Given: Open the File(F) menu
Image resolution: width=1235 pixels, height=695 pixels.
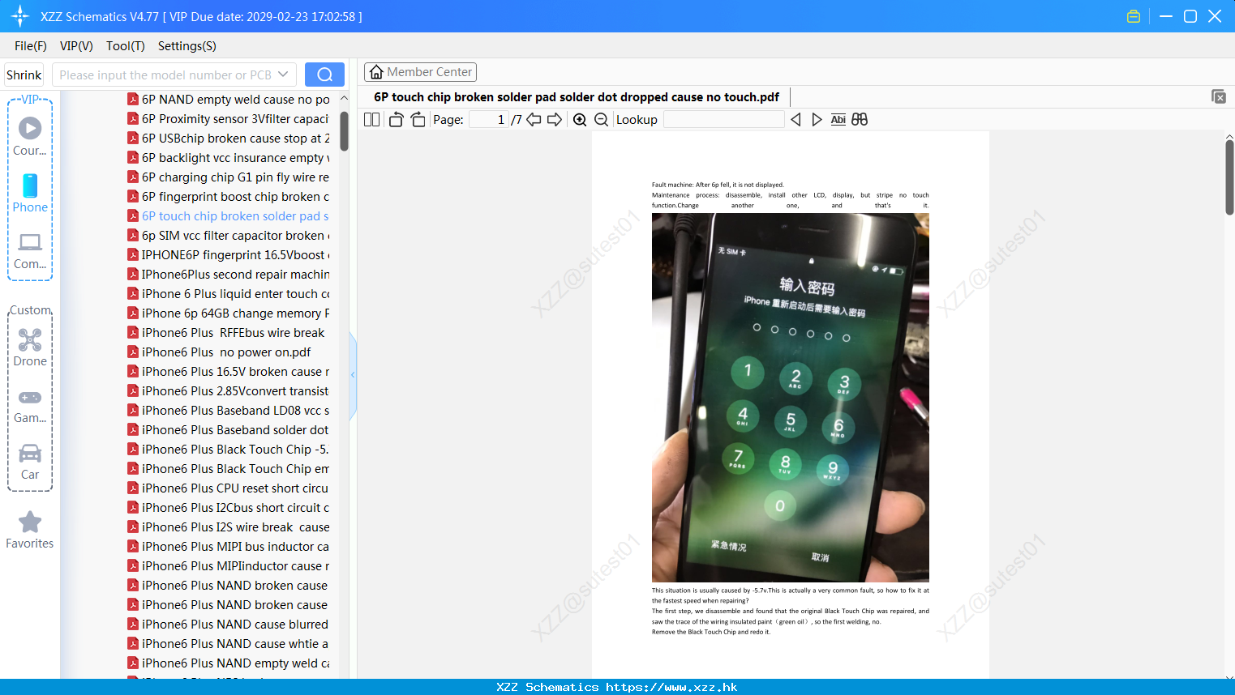Looking at the screenshot, I should (31, 46).
